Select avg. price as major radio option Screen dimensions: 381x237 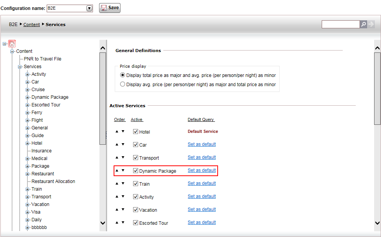pyautogui.click(x=123, y=84)
